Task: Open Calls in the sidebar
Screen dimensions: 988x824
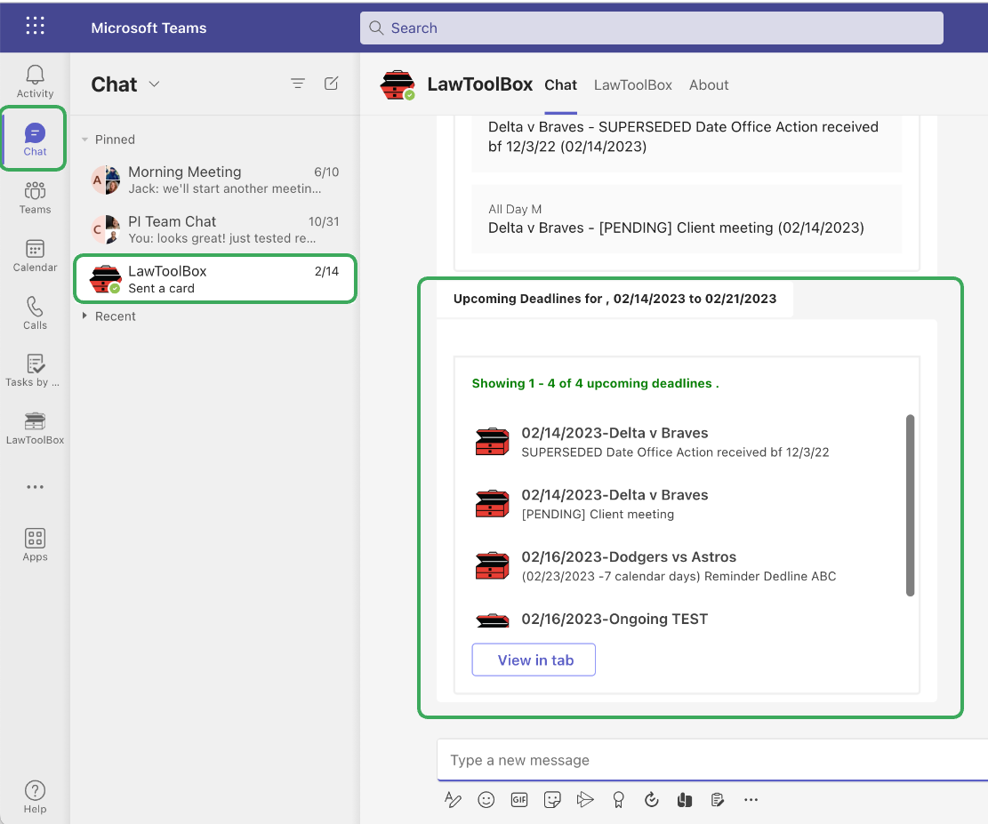Action: (x=35, y=313)
